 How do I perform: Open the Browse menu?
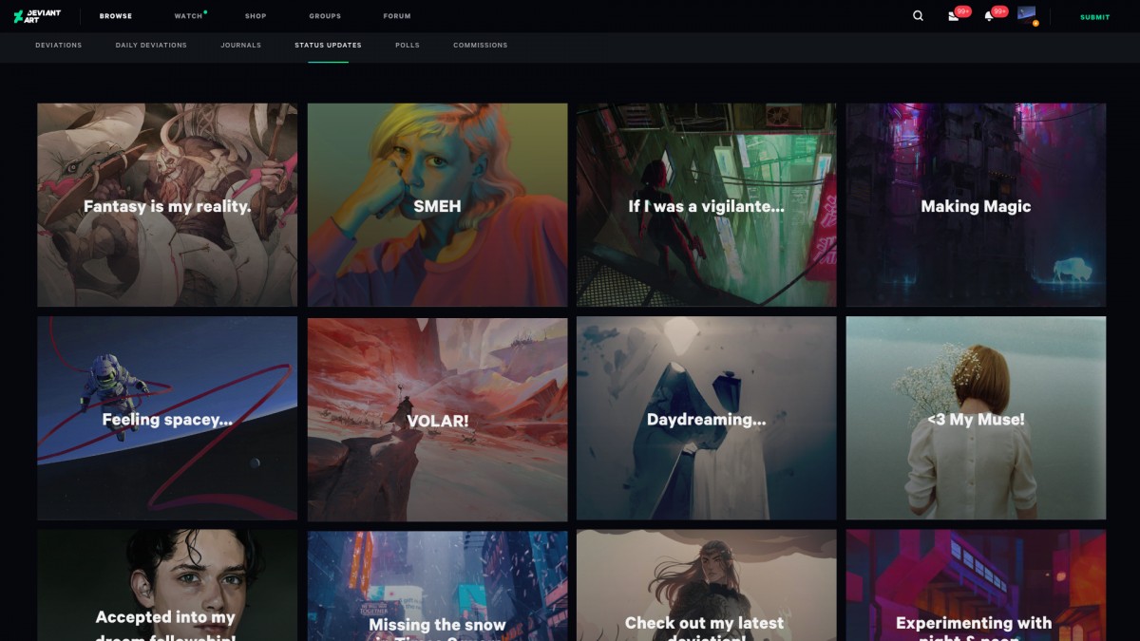coord(116,16)
